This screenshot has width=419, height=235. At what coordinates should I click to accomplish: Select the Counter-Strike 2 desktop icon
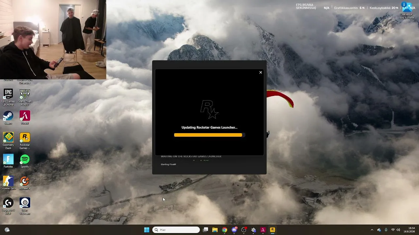(8, 184)
